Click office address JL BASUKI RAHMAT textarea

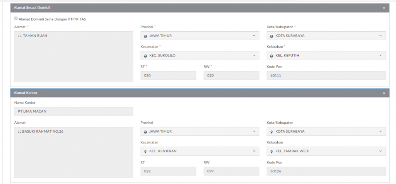[73, 152]
